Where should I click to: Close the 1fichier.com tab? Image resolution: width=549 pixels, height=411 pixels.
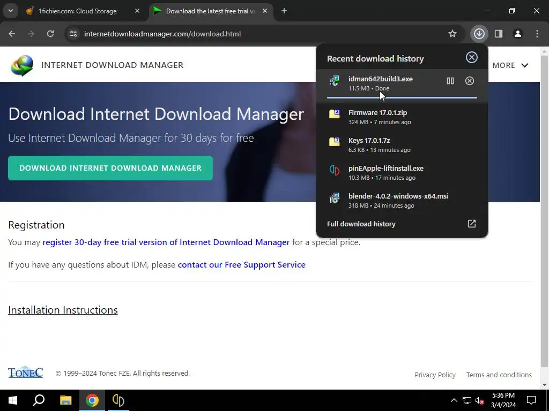(x=137, y=11)
